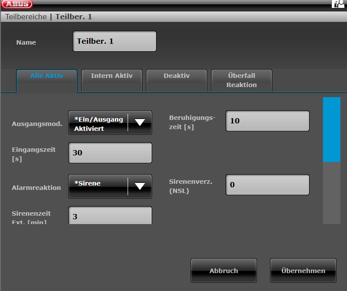The image size is (347, 291).
Task: Open the user info icon
Action: tap(338, 4)
